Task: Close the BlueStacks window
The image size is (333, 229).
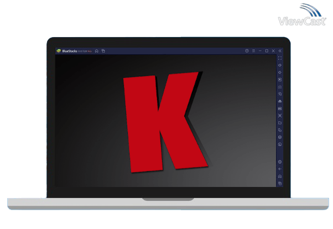Action: [273, 51]
